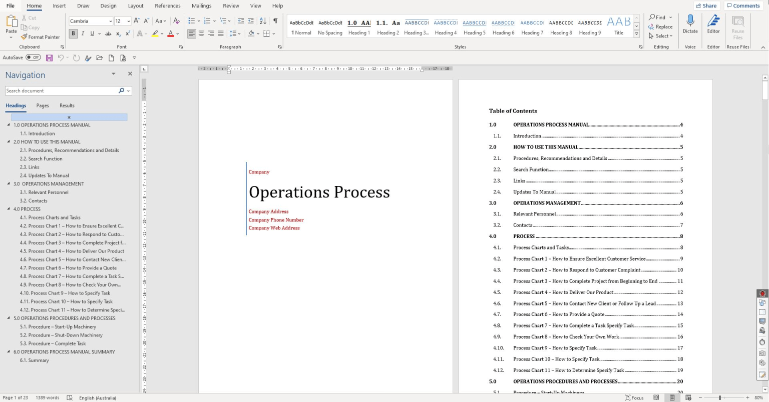The height and width of the screenshot is (402, 769).
Task: Click the Paste clipboard icon
Action: [11, 21]
